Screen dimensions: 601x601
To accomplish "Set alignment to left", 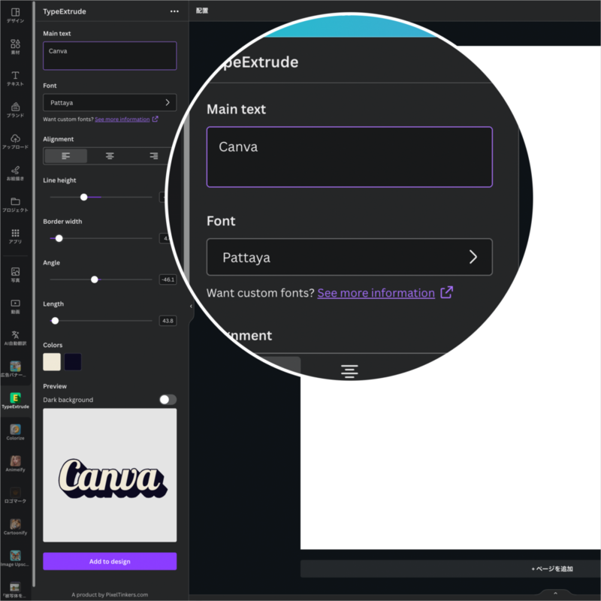I will pos(66,156).
